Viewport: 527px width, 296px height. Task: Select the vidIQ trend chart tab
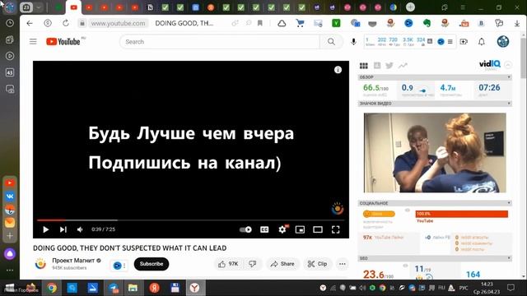pos(403,66)
